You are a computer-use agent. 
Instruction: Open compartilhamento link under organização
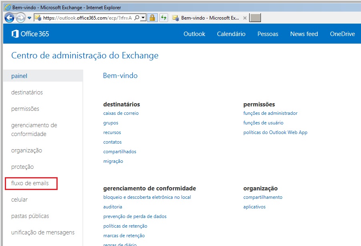pos(263,197)
